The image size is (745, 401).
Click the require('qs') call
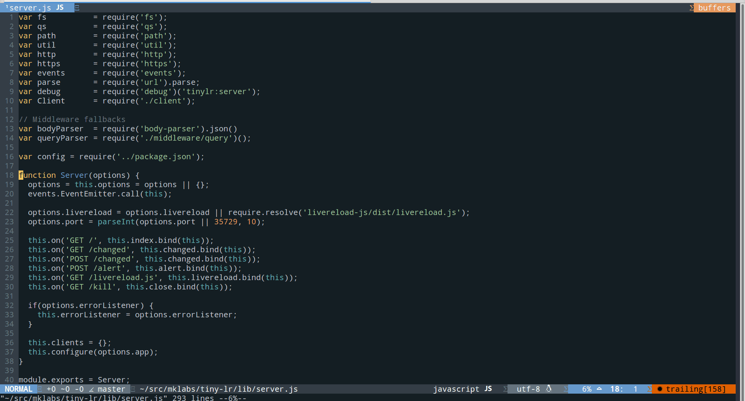[x=133, y=26]
